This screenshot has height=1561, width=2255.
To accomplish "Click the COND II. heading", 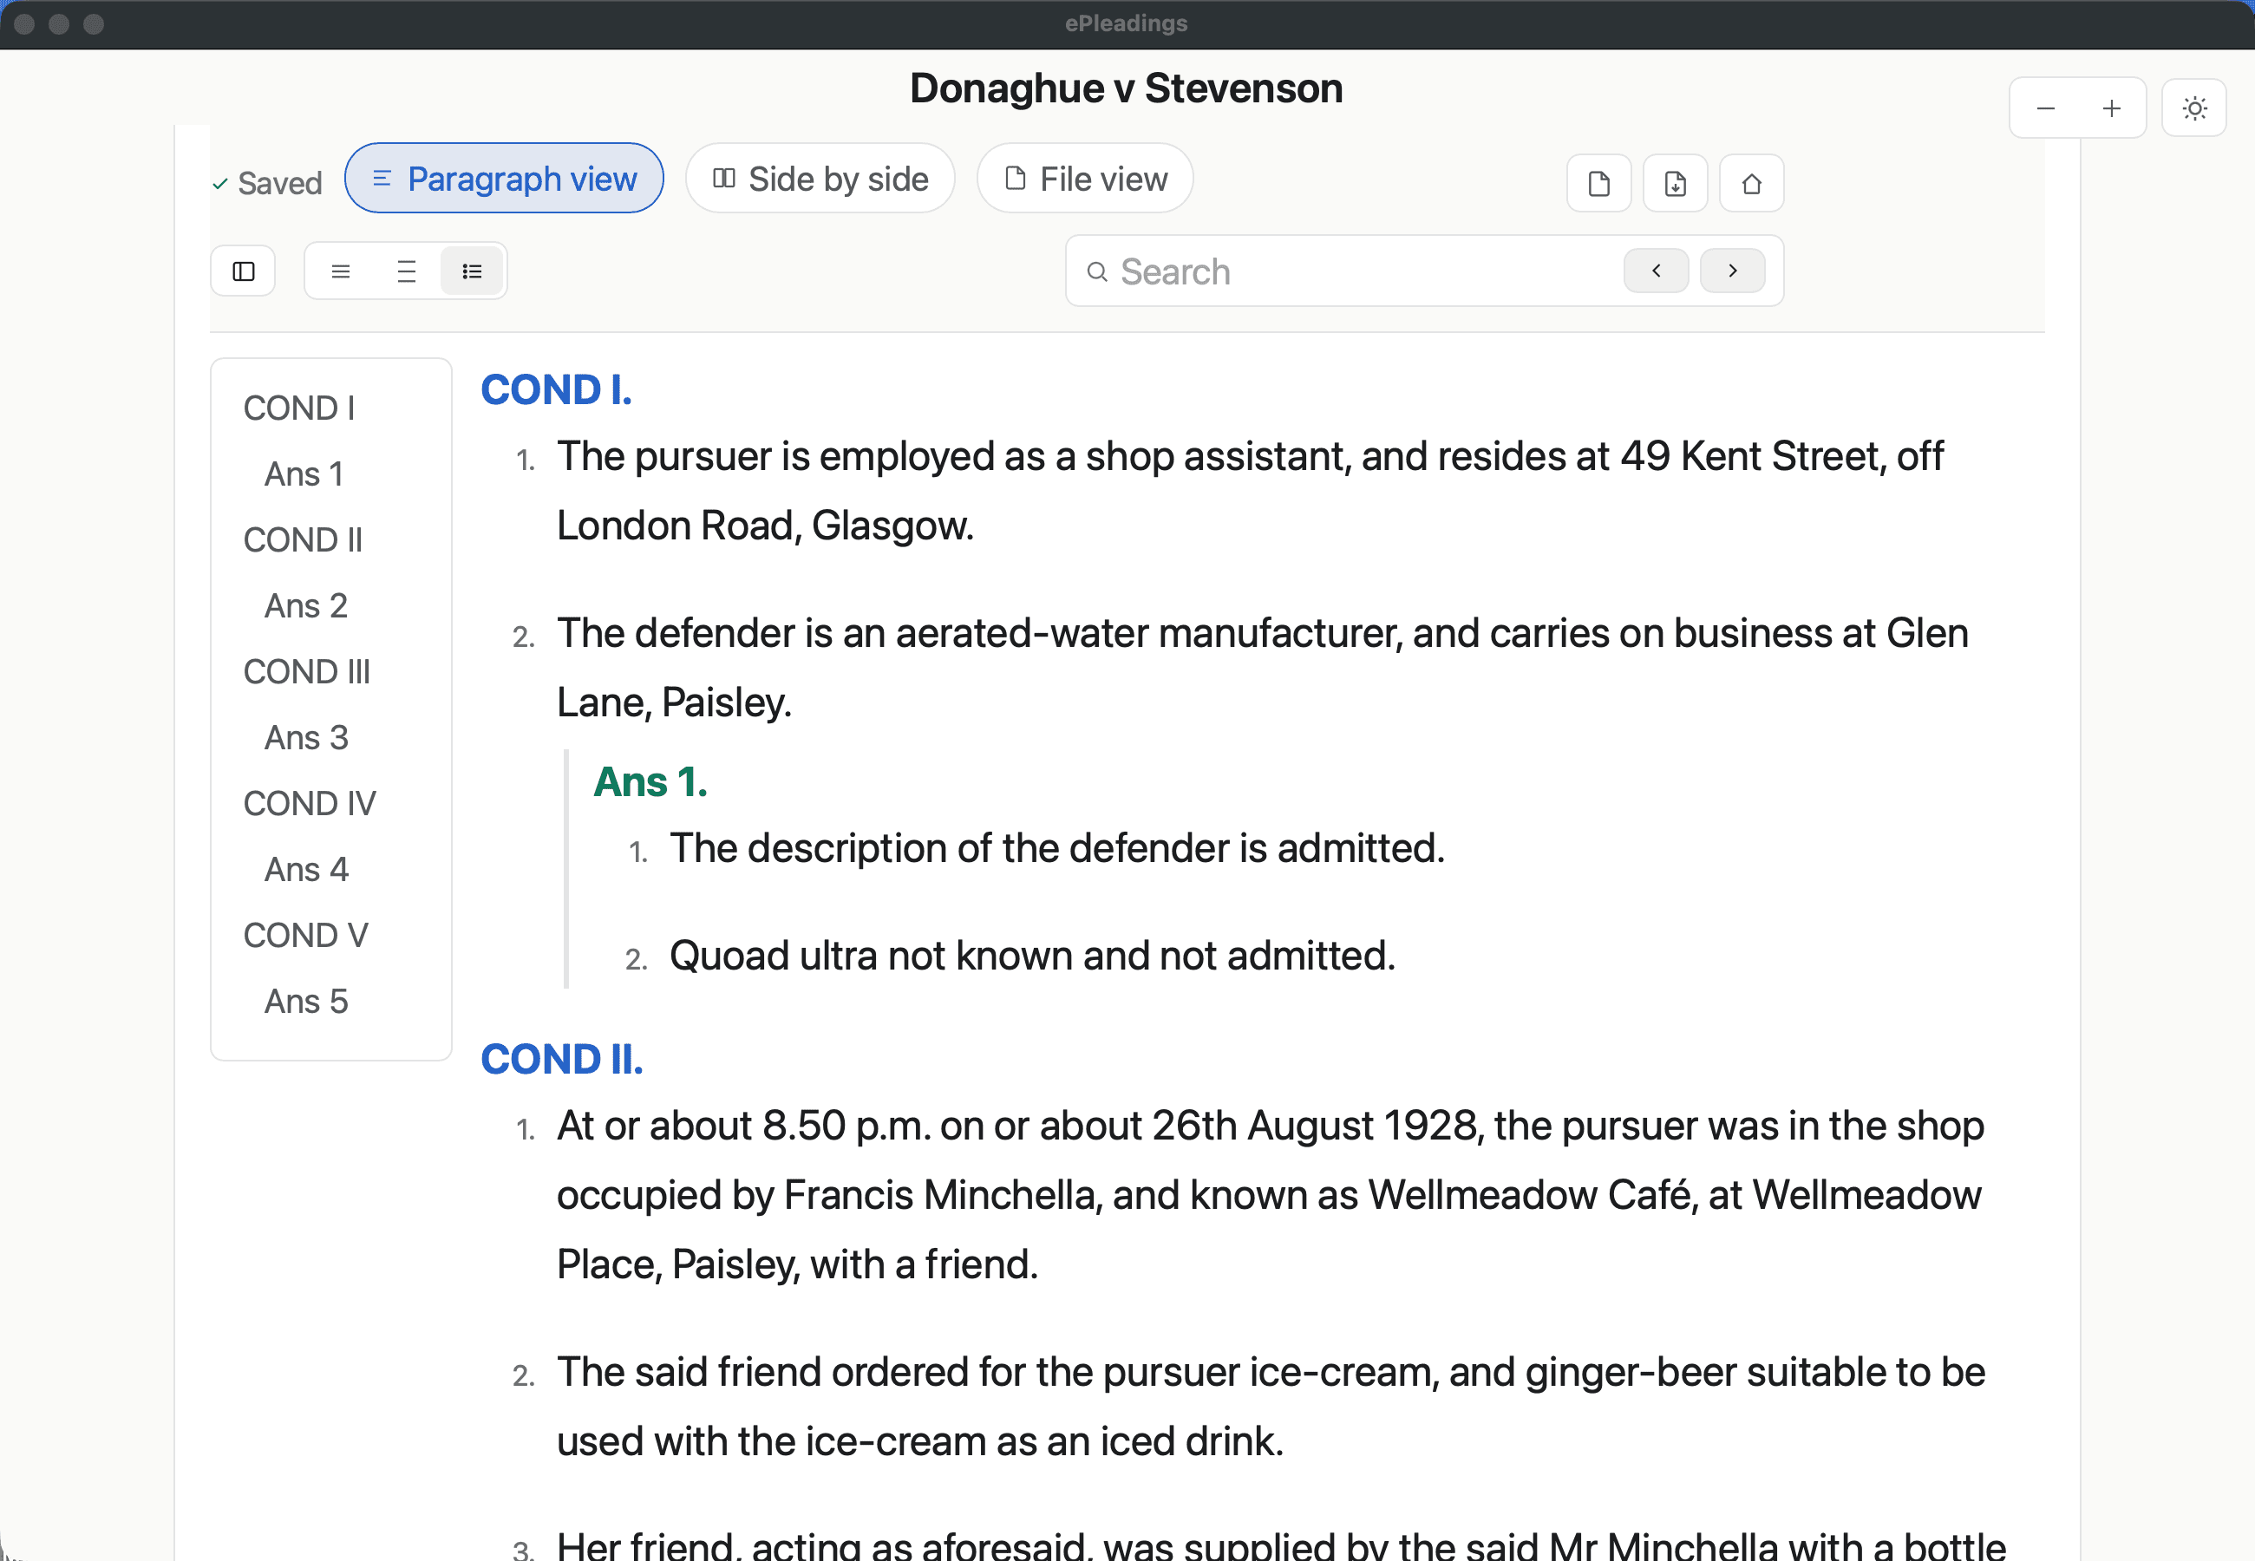I will click(562, 1059).
